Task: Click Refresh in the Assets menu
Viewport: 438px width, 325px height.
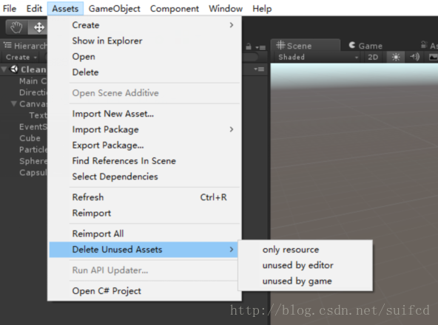Action: click(144, 197)
